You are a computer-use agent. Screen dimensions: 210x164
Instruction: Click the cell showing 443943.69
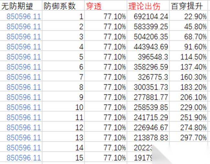click(x=148, y=47)
